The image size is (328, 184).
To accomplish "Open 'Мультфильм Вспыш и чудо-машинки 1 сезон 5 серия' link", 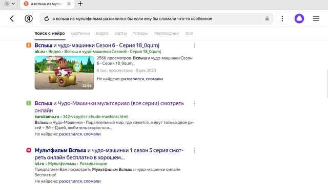I will point(109,154).
